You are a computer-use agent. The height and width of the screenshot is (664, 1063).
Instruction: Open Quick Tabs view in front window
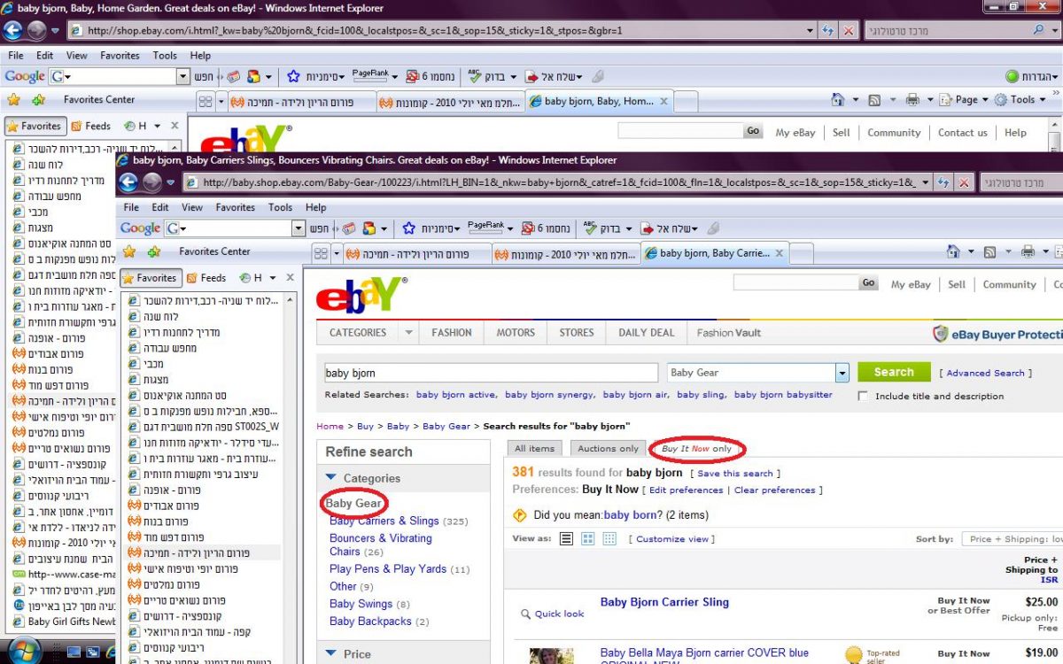pyautogui.click(x=321, y=253)
